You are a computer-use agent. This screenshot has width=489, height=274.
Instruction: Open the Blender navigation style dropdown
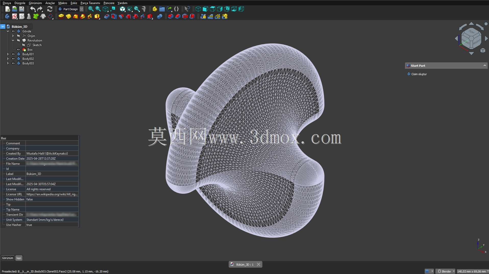[x=446, y=271]
